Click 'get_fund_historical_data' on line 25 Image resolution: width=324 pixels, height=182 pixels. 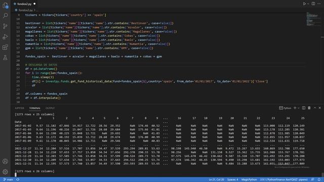91,81
